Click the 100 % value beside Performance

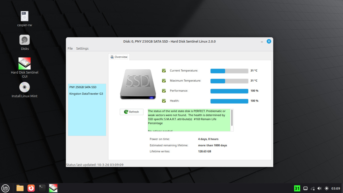(x=254, y=91)
